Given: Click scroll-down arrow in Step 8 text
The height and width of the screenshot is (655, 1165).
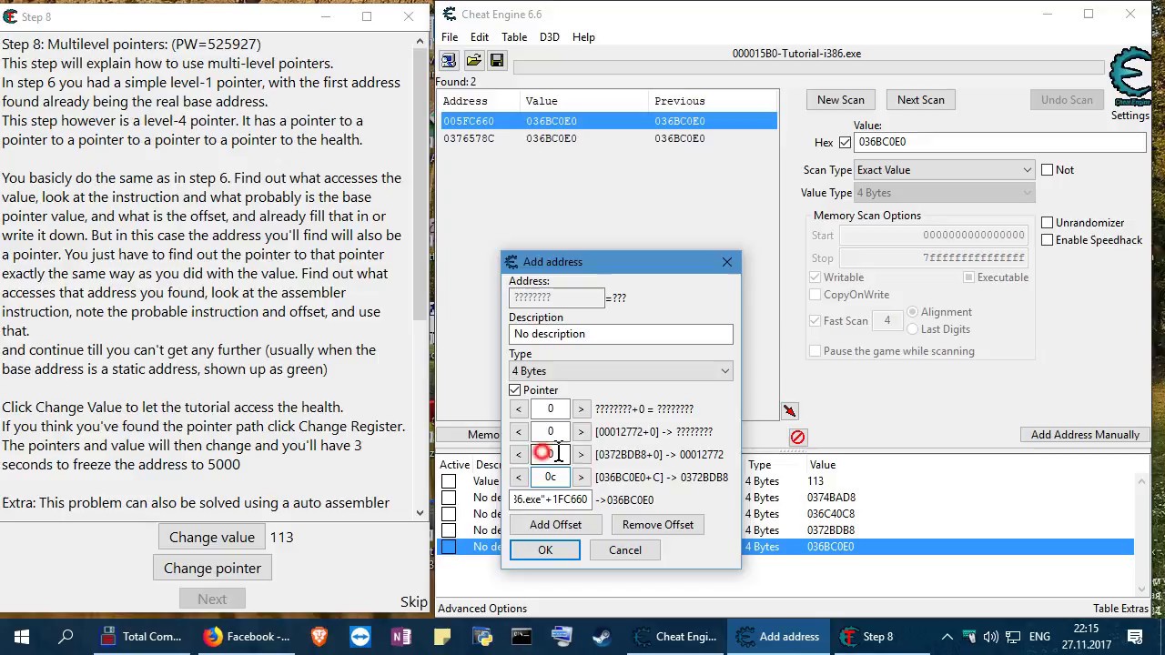Looking at the screenshot, I should 420,513.
